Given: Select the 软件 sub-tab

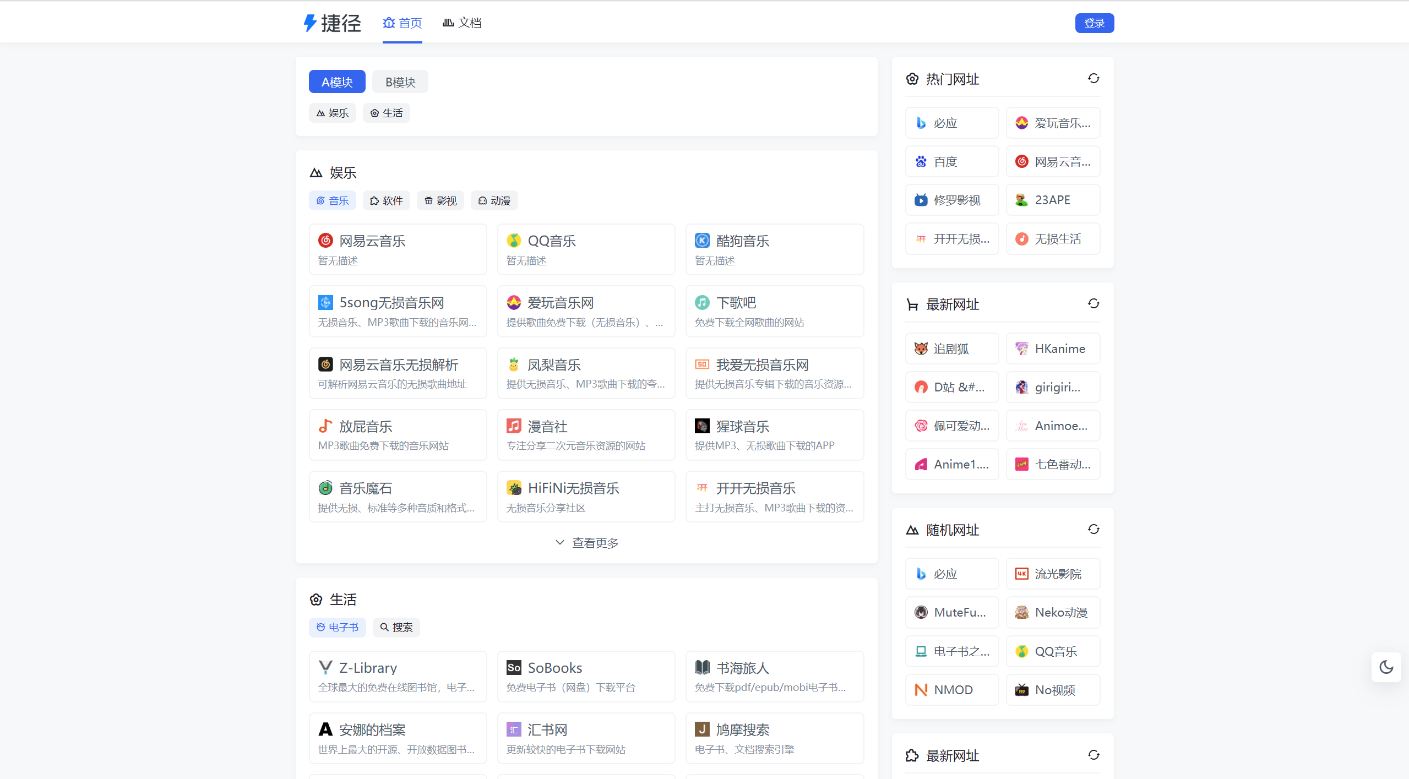Looking at the screenshot, I should pos(387,201).
